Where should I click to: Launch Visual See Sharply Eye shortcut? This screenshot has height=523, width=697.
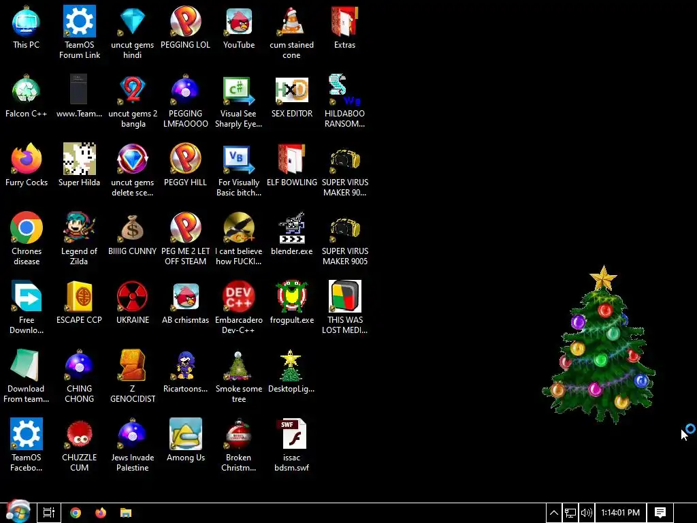(x=239, y=90)
